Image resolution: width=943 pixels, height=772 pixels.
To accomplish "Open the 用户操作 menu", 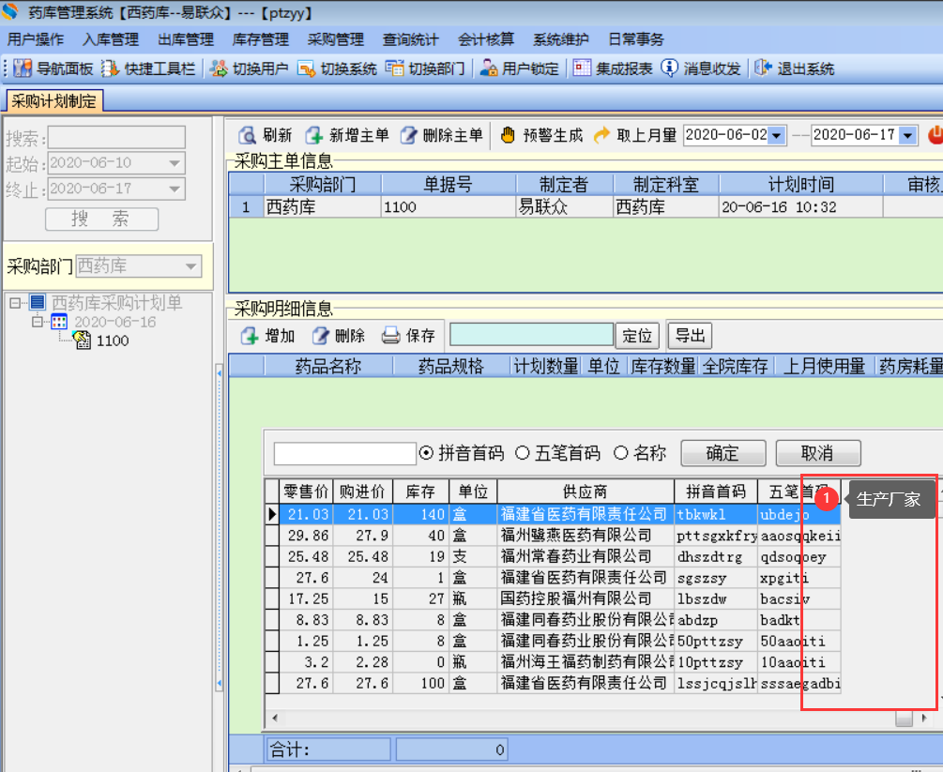I will coord(36,39).
